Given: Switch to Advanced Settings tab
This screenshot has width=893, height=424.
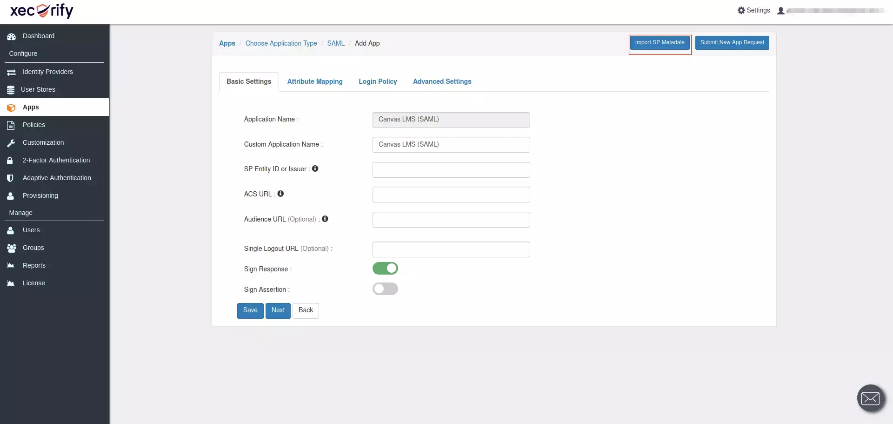Looking at the screenshot, I should (442, 81).
